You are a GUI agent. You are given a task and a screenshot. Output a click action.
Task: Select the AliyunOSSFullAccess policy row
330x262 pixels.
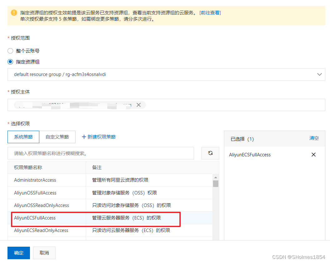(110, 193)
